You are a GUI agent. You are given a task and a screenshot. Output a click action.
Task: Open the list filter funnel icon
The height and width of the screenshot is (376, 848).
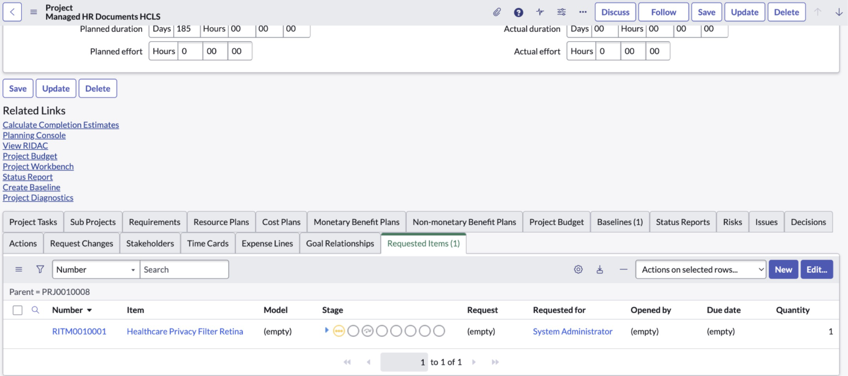tap(40, 269)
